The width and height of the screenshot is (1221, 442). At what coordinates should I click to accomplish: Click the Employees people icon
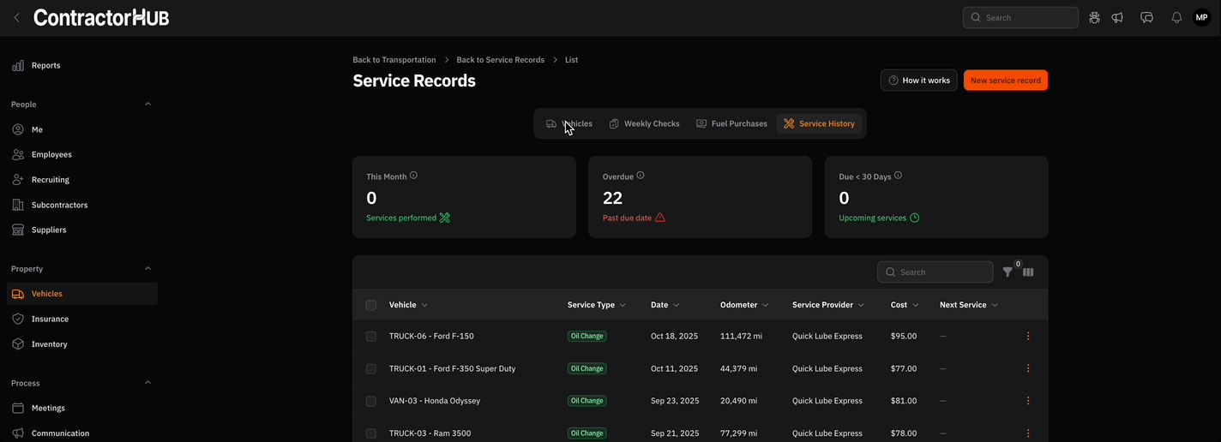tap(18, 154)
